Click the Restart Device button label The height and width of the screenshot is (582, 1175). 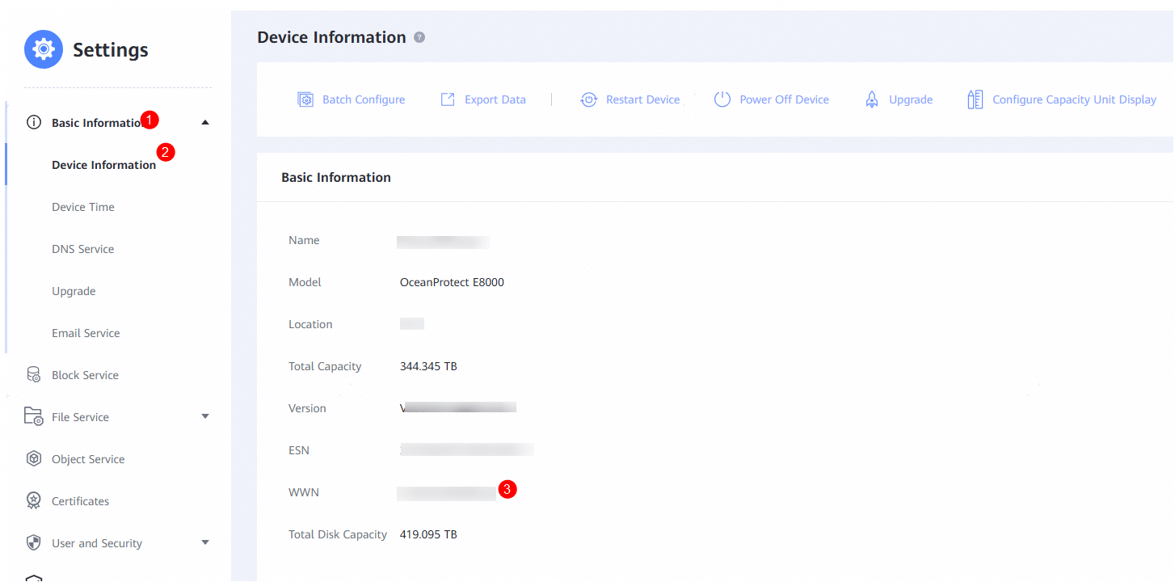[643, 99]
